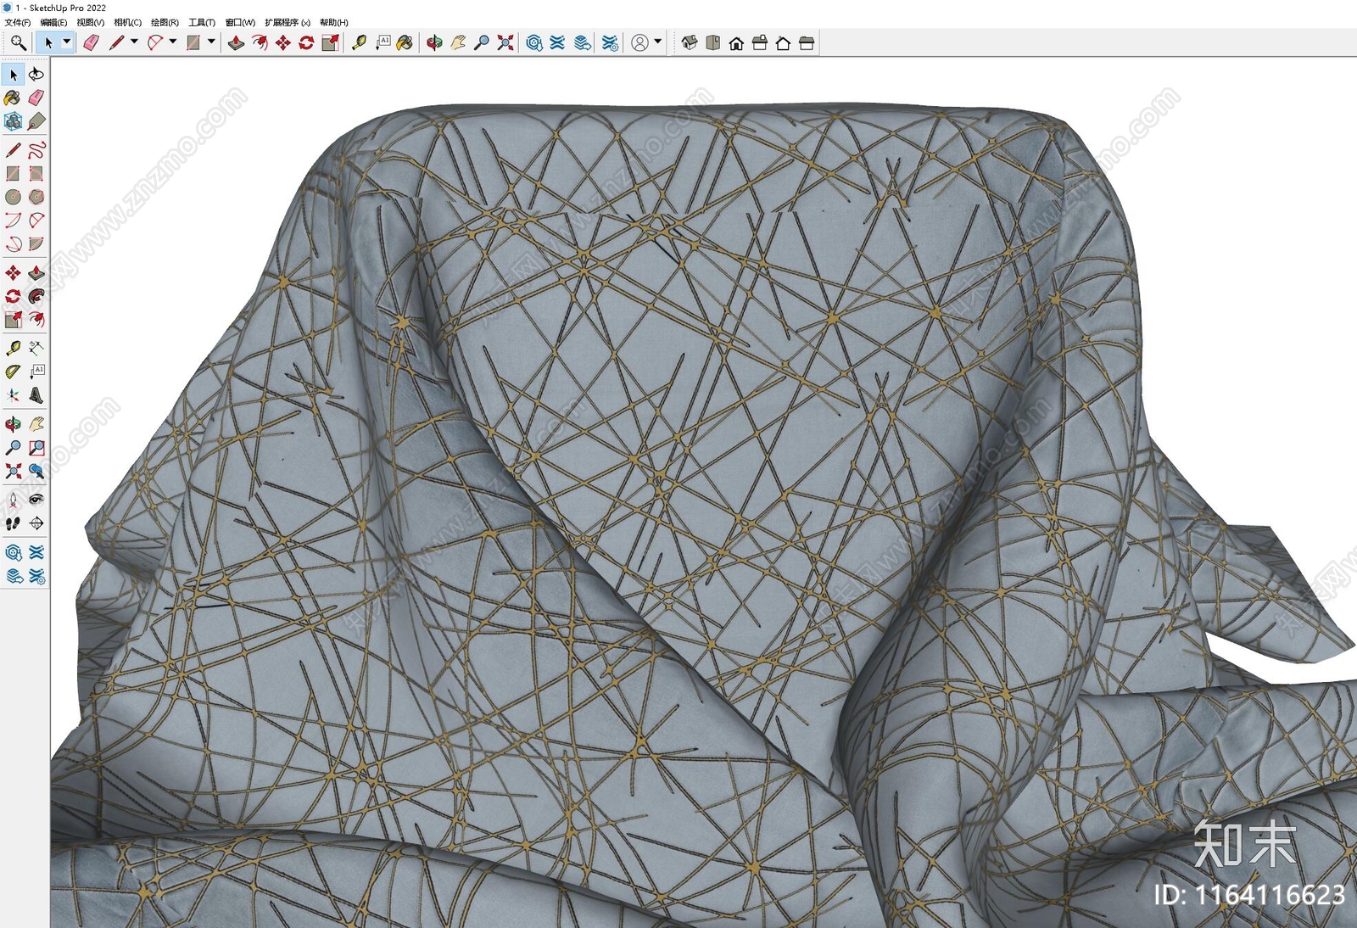Activate the Zoom Window tool
This screenshot has width=1357, height=928.
[36, 448]
